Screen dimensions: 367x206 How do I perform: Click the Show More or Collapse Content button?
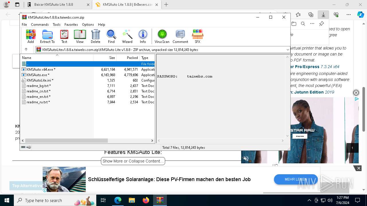133,161
